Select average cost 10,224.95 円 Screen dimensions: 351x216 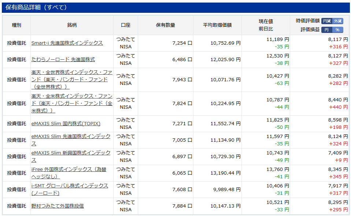pyautogui.click(x=225, y=103)
